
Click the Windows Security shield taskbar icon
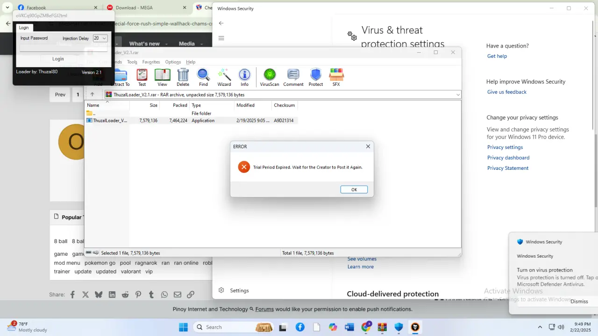(x=399, y=327)
